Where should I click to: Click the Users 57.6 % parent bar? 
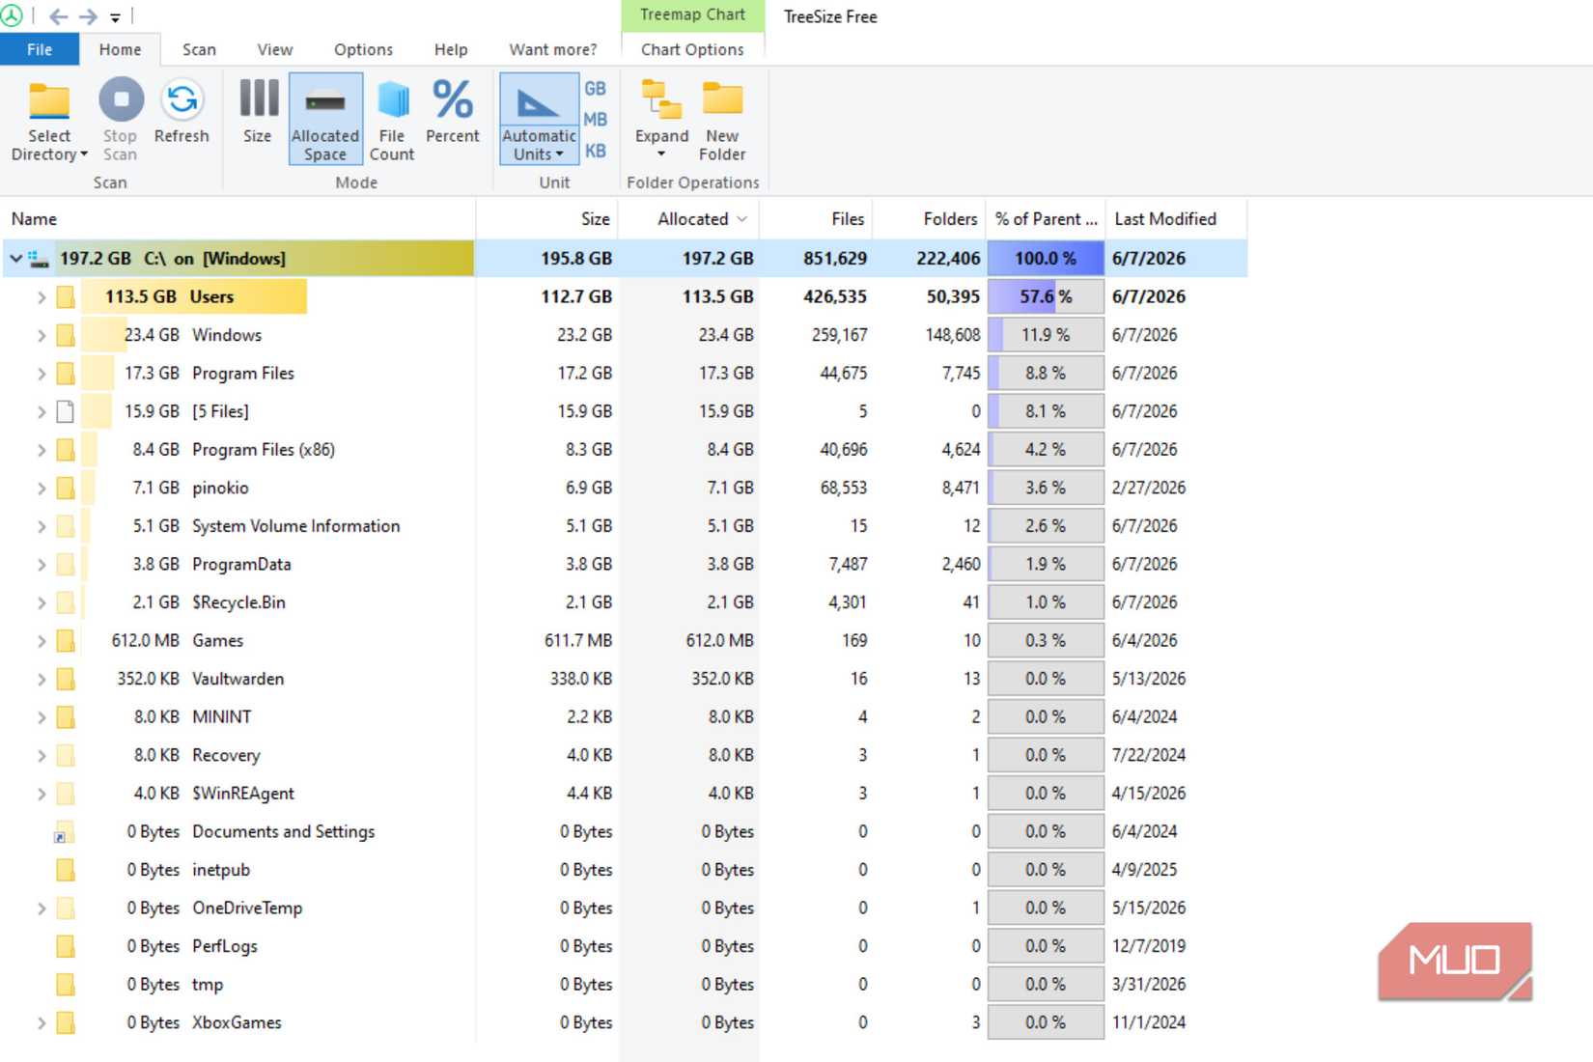(1046, 296)
